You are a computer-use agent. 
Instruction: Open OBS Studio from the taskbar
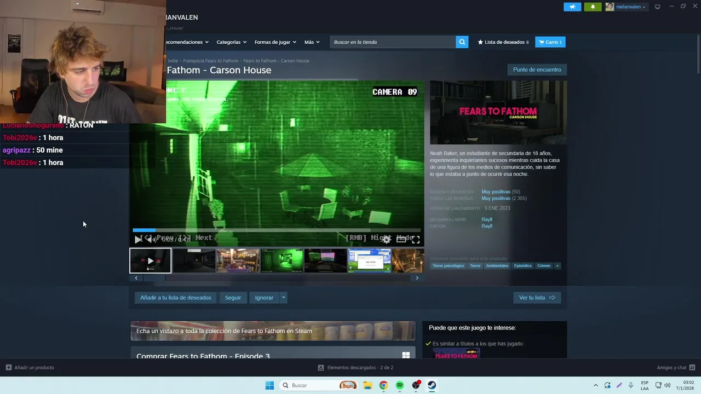tap(416, 385)
